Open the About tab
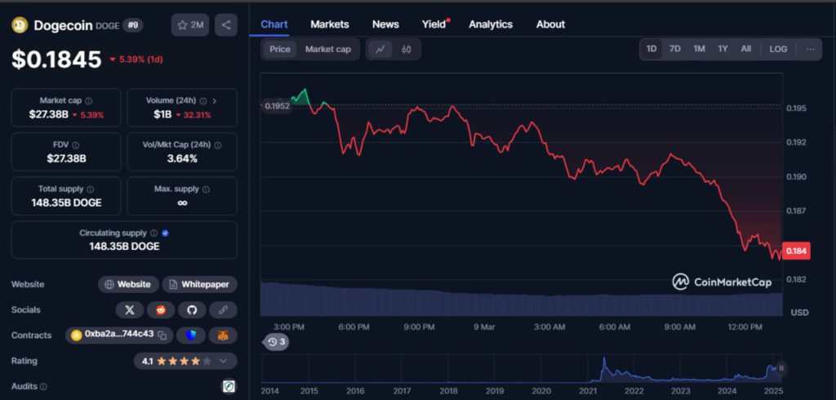This screenshot has height=400, width=836. click(x=551, y=24)
